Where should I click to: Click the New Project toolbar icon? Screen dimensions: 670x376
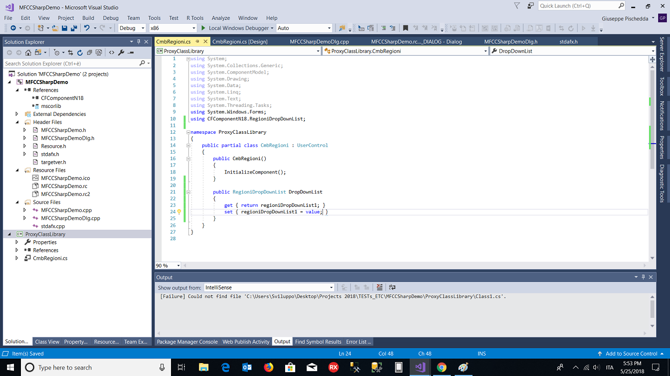pos(41,28)
